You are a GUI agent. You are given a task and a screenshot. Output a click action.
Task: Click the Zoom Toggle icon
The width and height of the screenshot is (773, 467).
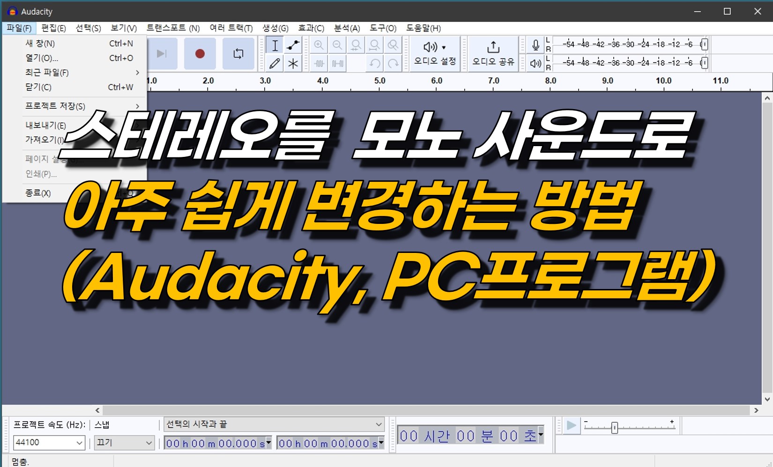pos(393,45)
